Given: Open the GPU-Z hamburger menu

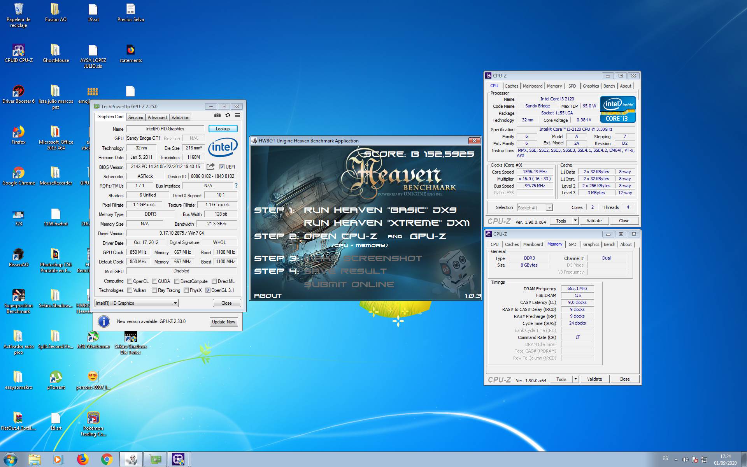Looking at the screenshot, I should [237, 116].
